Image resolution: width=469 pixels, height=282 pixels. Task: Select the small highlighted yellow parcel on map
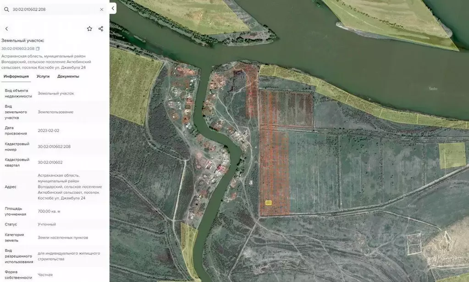point(268,202)
